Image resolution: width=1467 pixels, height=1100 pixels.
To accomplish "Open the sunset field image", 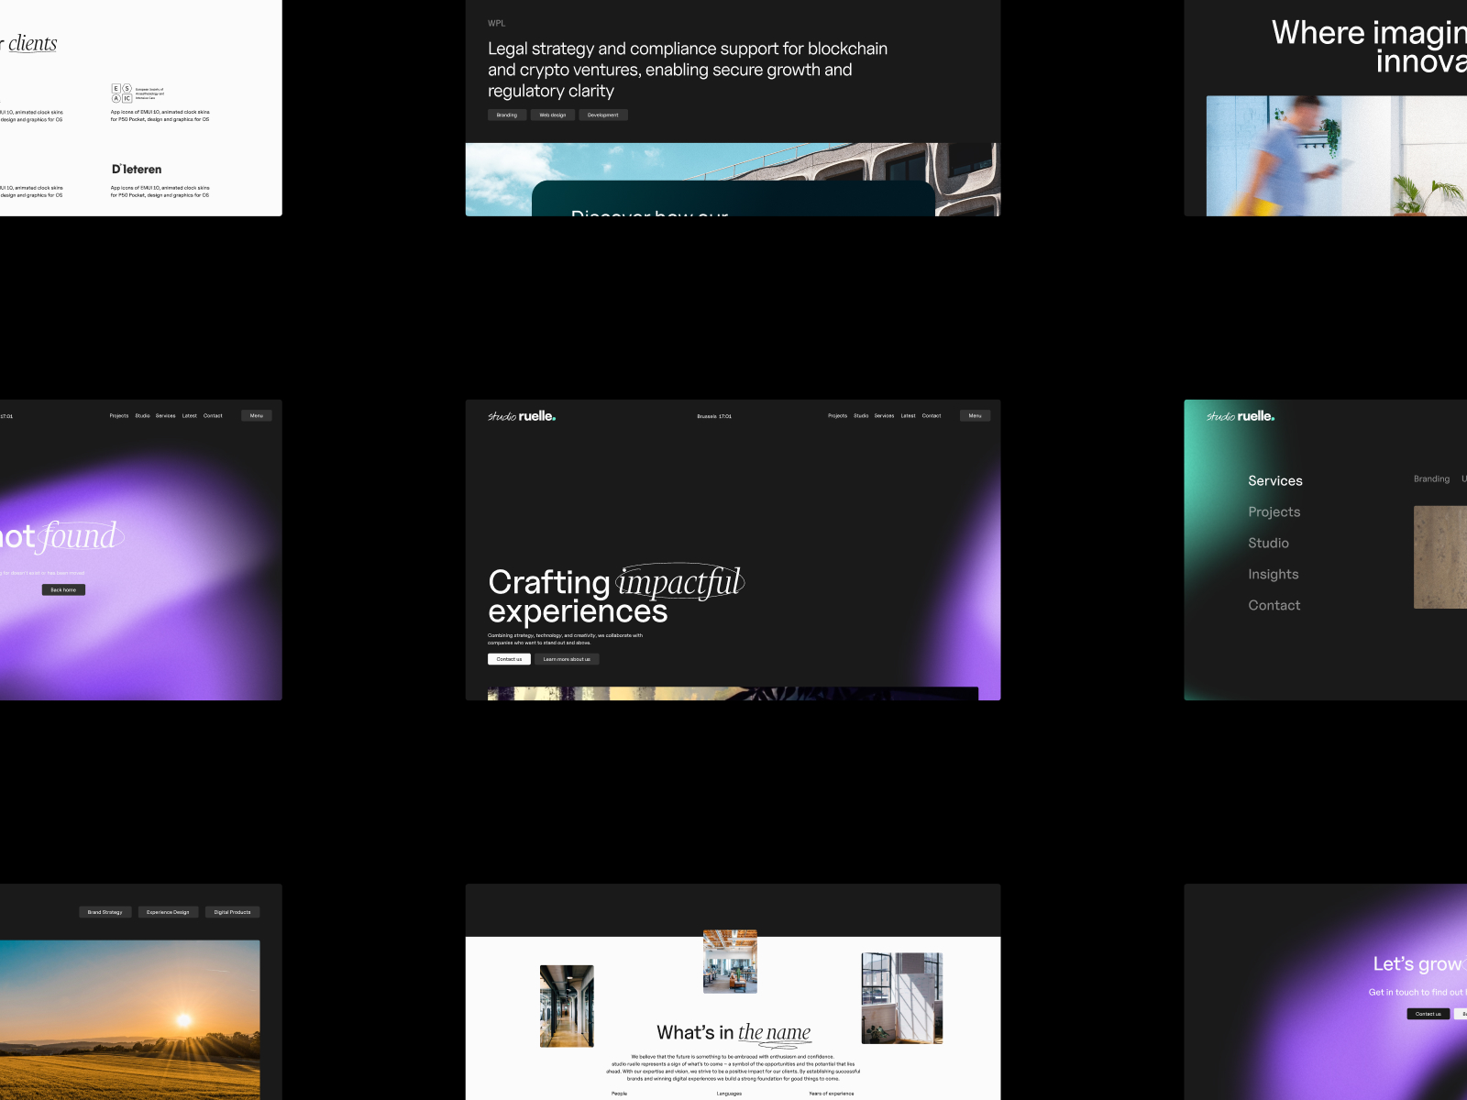I will click(129, 1019).
